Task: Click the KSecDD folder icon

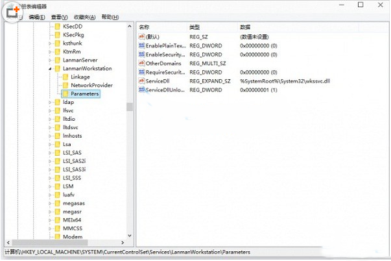Action: click(x=58, y=27)
